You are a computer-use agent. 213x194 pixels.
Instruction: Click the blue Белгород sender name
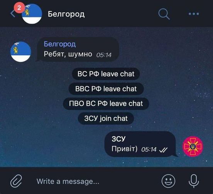(60, 44)
